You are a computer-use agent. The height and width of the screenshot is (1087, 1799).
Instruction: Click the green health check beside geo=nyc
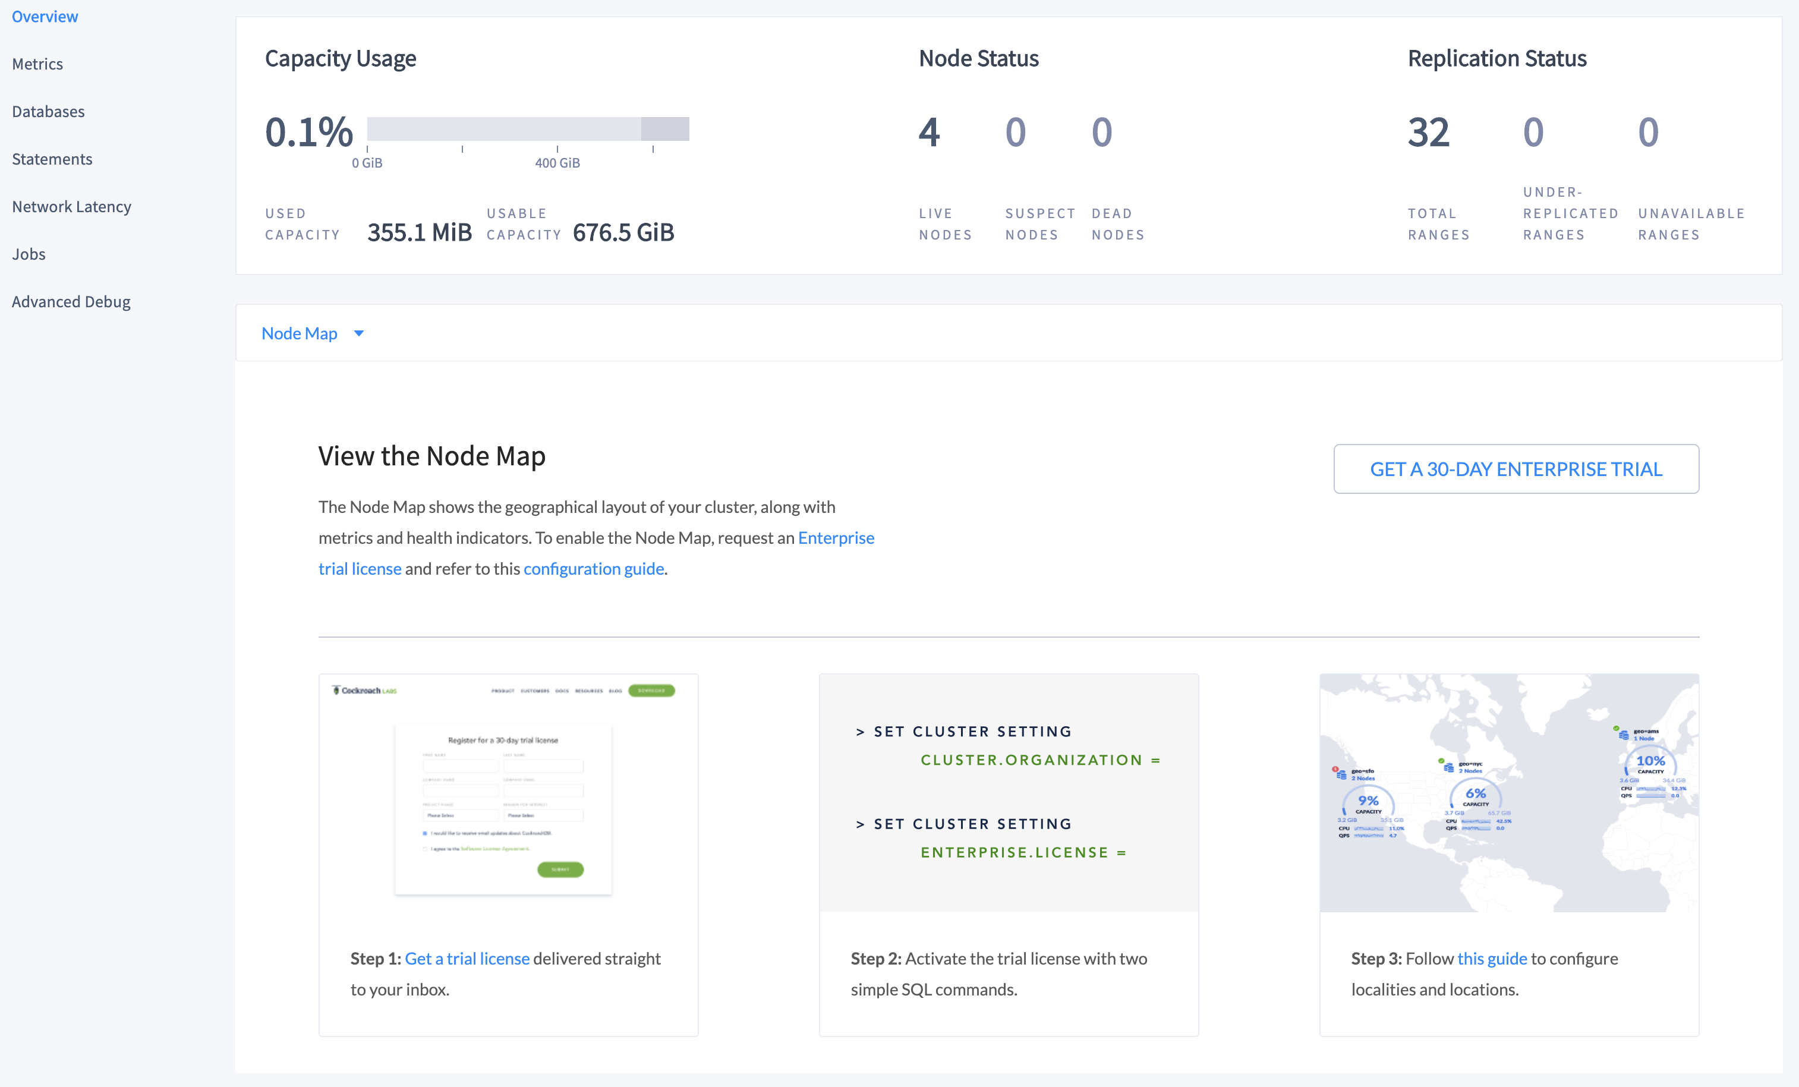[1441, 761]
